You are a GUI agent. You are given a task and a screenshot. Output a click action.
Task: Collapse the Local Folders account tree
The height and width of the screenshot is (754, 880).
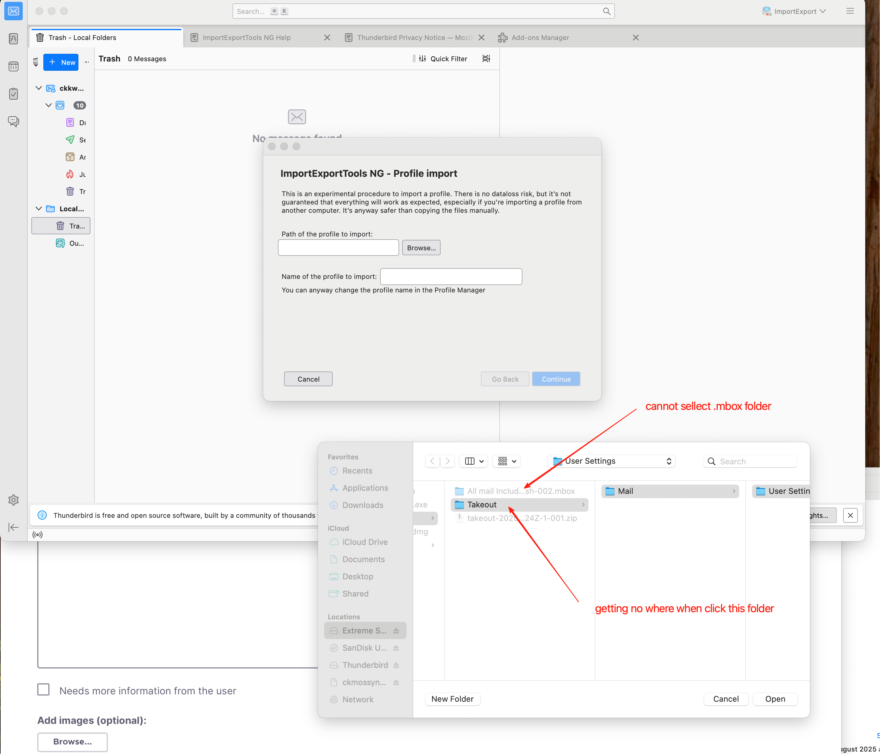[x=39, y=208]
